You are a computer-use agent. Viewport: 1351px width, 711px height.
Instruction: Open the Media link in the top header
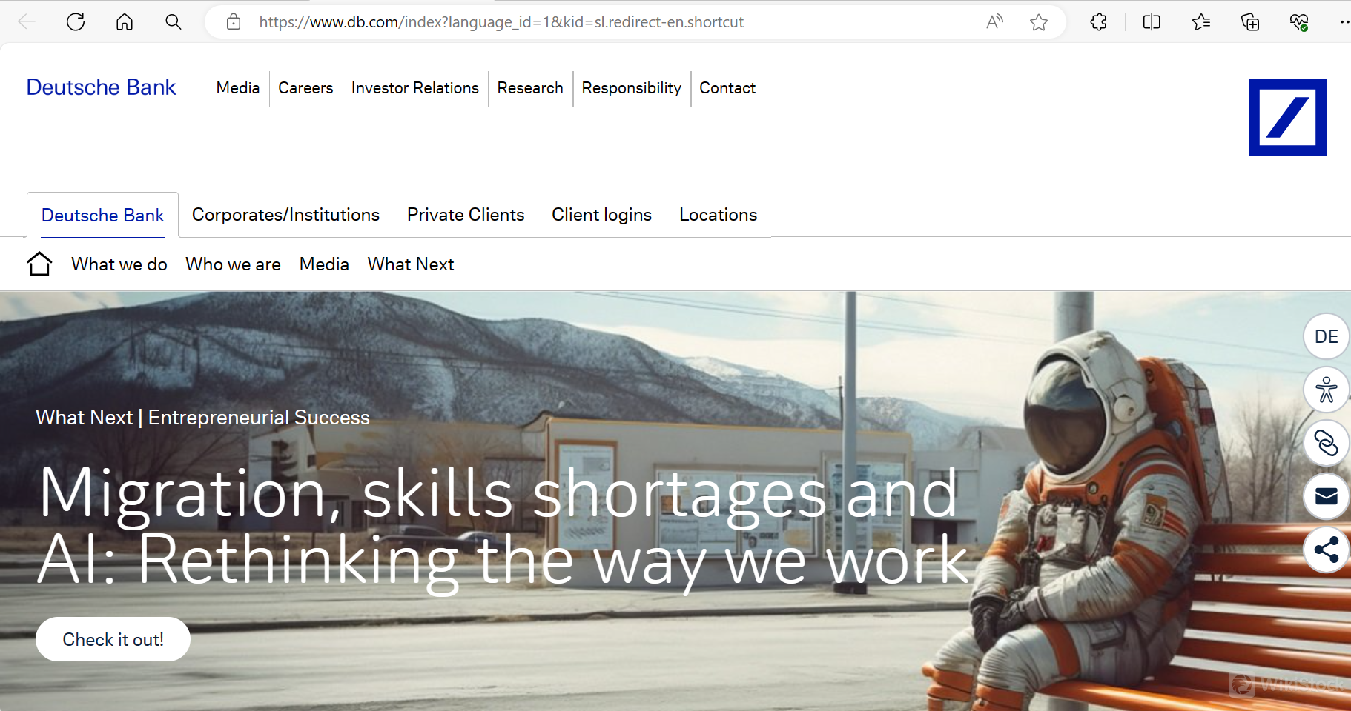[238, 88]
